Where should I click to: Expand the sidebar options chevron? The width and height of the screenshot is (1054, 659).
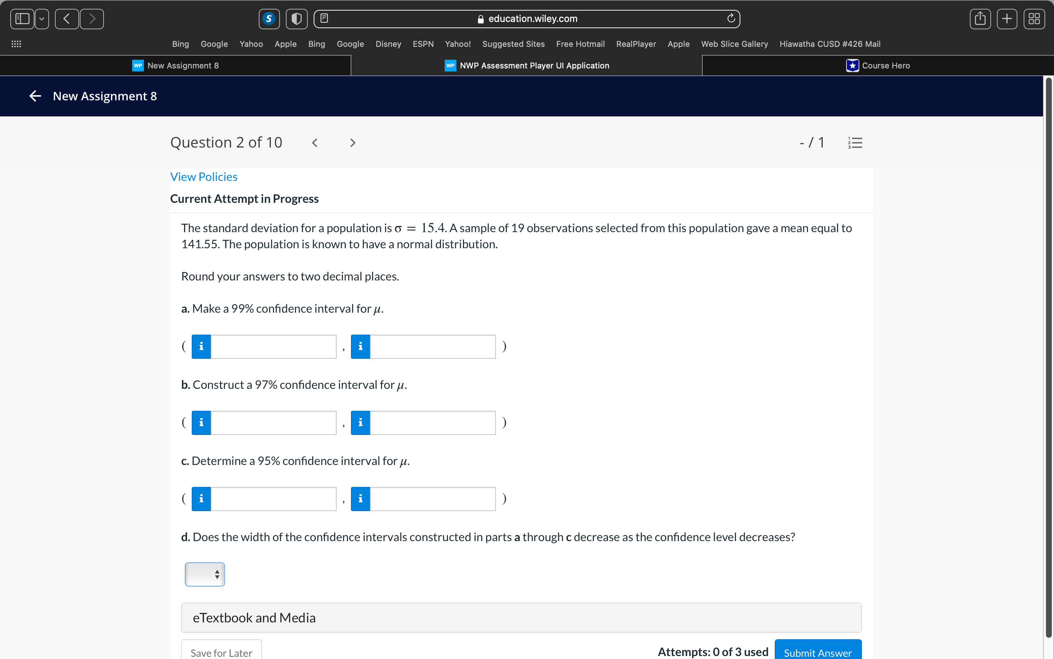pyautogui.click(x=42, y=19)
